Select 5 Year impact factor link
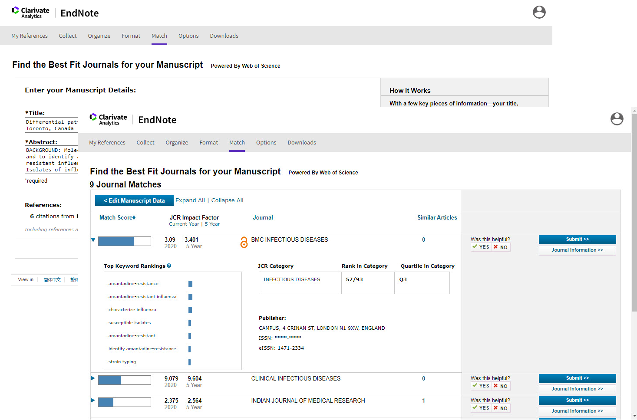The image size is (637, 420). point(212,224)
